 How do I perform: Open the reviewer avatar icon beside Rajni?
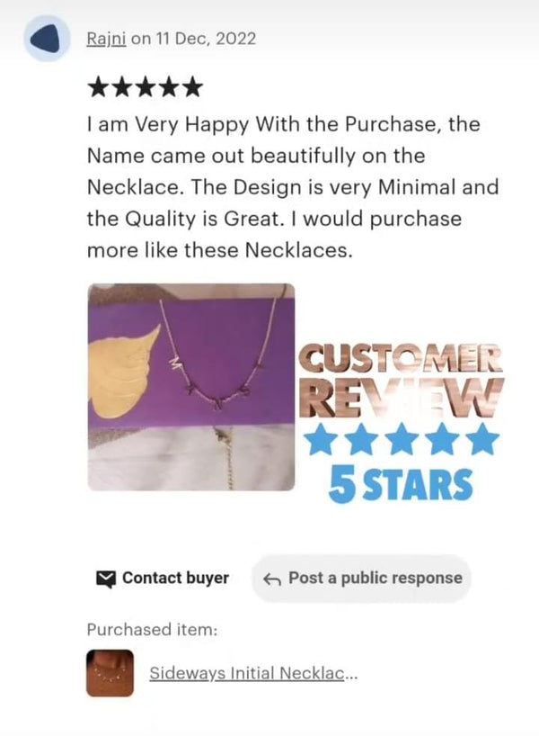pos(47,39)
